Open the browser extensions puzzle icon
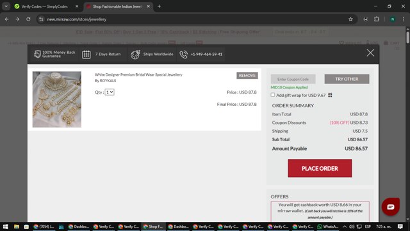 [x=377, y=19]
